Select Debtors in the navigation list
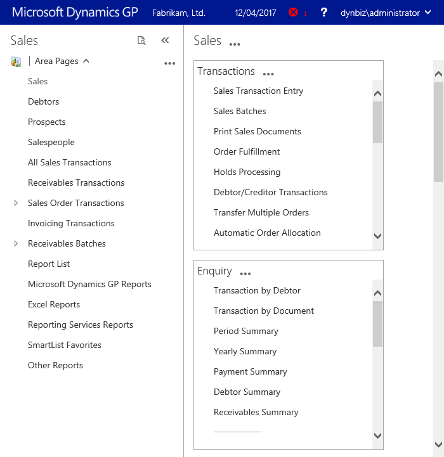The width and height of the screenshot is (444, 457). coord(43,101)
